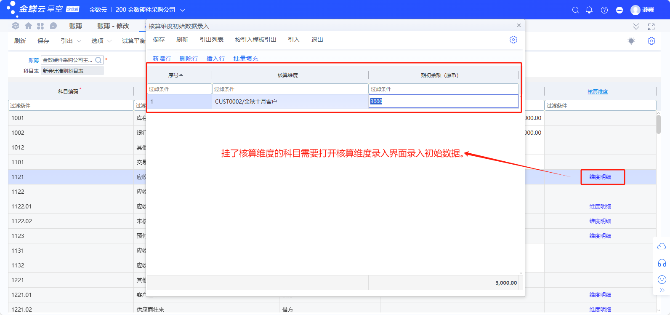Select account row 1012
This screenshot has width=670, height=315.
click(x=71, y=147)
